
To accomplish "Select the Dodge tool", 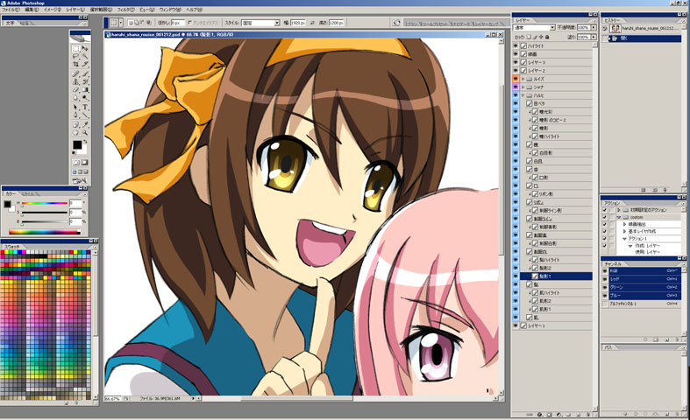I will pyautogui.click(x=85, y=97).
